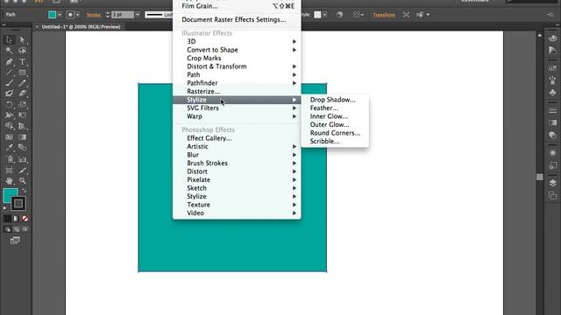This screenshot has width=561, height=315.
Task: Change screen mode button
Action: 15,241
